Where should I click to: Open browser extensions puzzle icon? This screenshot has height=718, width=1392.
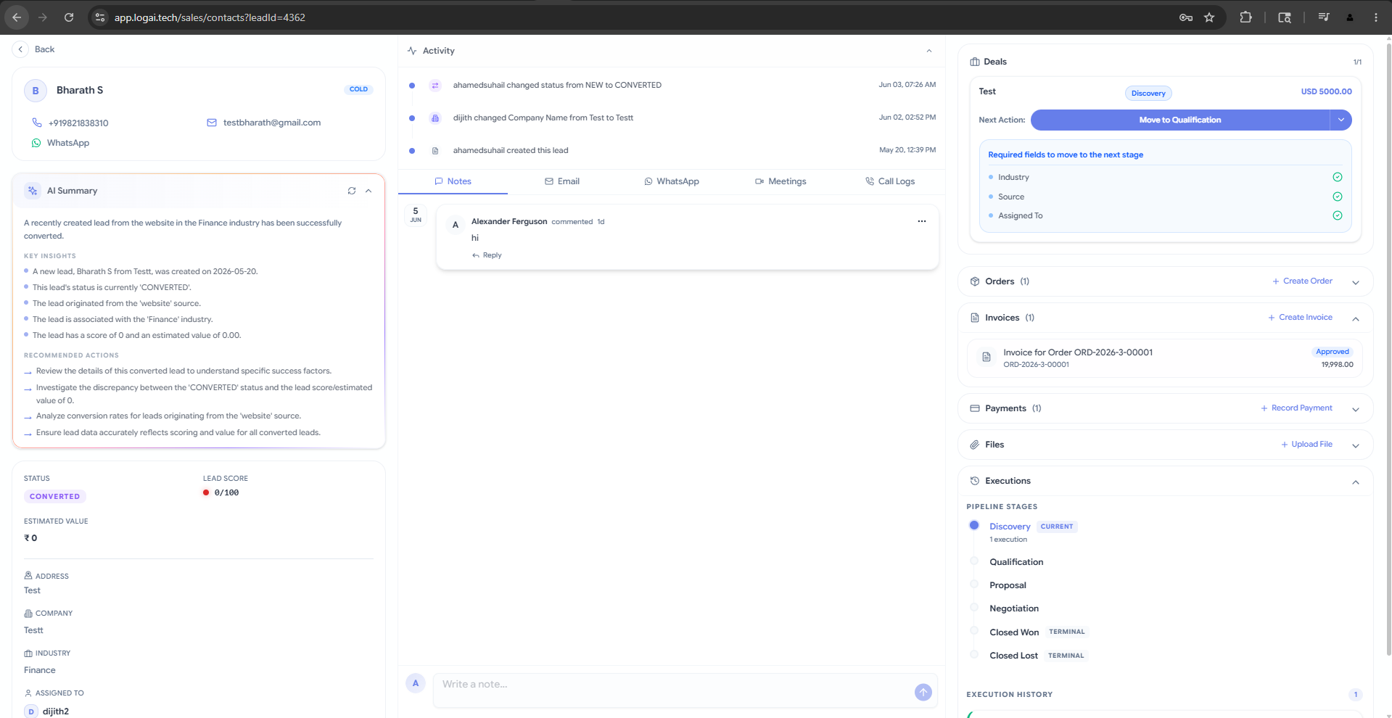(1246, 17)
